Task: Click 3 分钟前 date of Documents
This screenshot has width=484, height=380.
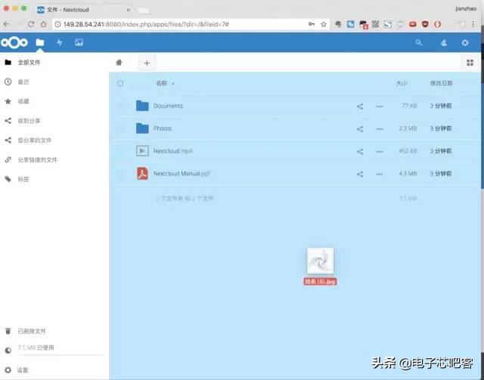Action: (441, 106)
